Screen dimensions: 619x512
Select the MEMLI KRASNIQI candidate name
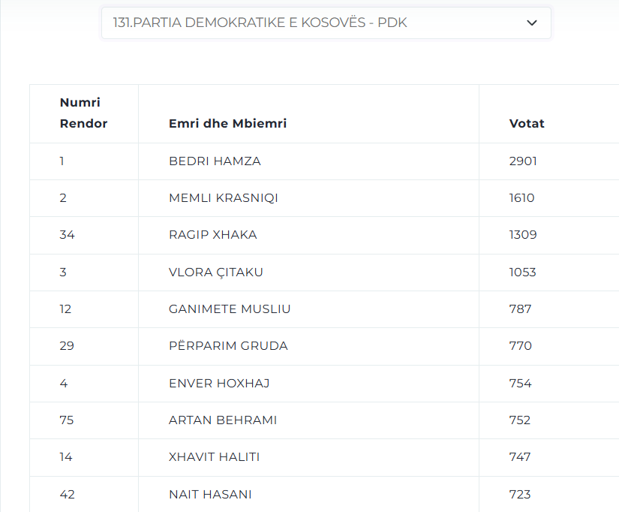coord(224,198)
